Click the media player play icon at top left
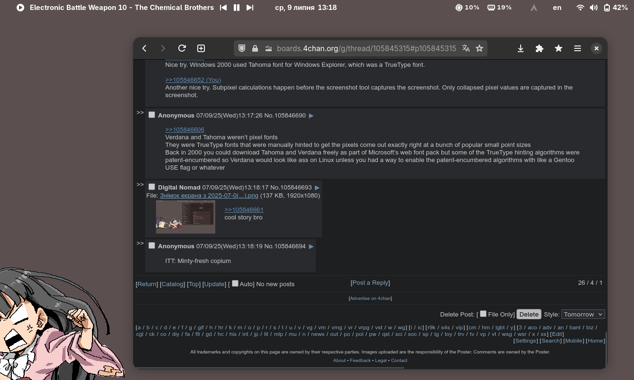634x380 pixels. 20,8
